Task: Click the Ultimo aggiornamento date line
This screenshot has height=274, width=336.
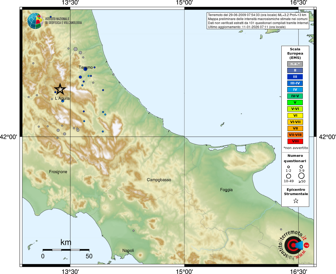Action: pyautogui.click(x=247, y=27)
